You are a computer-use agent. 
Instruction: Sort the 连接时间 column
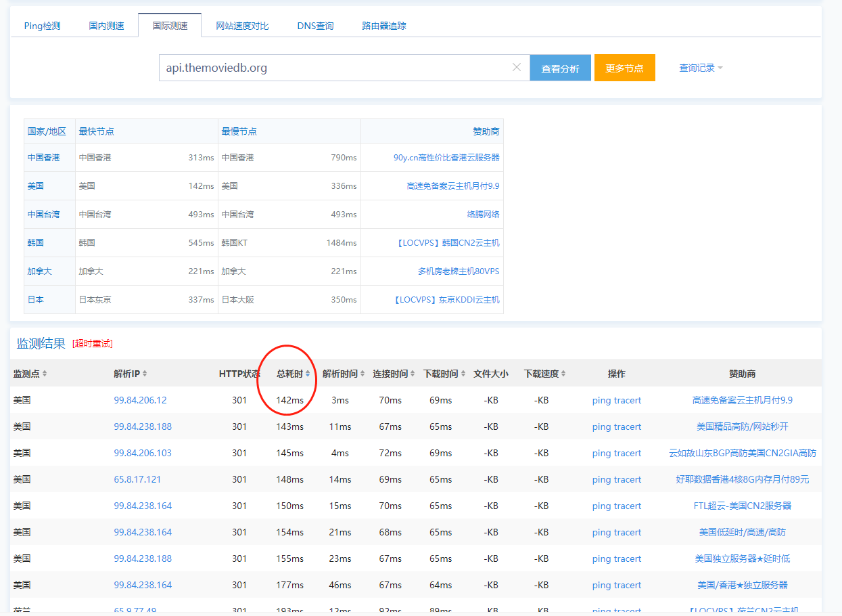(x=392, y=373)
